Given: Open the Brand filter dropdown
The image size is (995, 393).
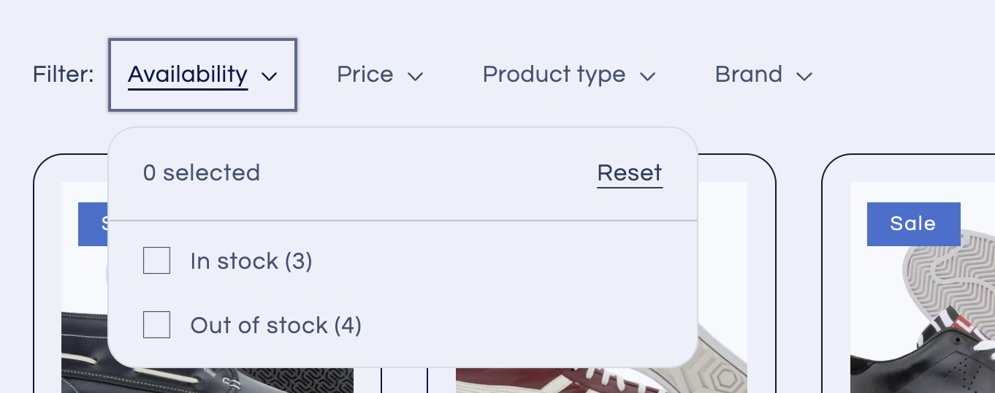Looking at the screenshot, I should (x=749, y=75).
